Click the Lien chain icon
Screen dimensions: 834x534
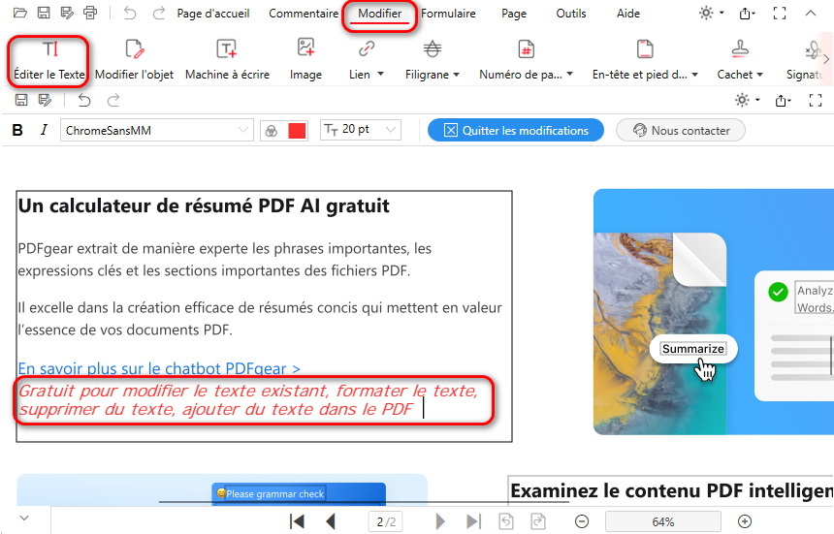366,48
